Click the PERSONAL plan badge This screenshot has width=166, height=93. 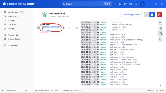(31, 4)
